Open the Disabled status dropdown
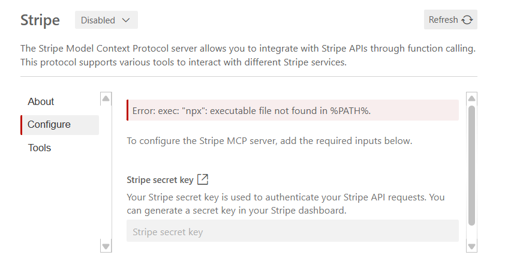Image resolution: width=514 pixels, height=258 pixels. pyautogui.click(x=106, y=20)
